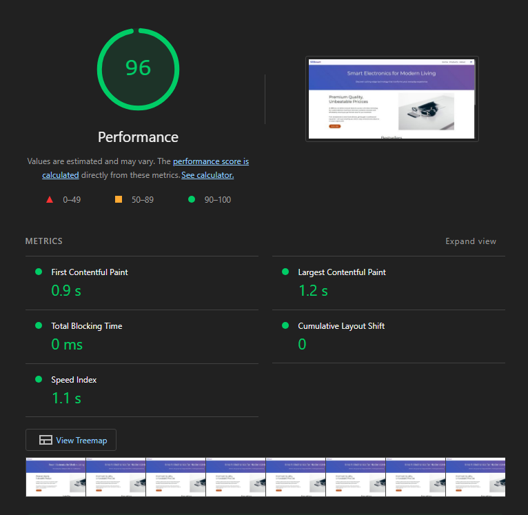Open the large final page screenshot
This screenshot has width=528, height=515.
[392, 99]
